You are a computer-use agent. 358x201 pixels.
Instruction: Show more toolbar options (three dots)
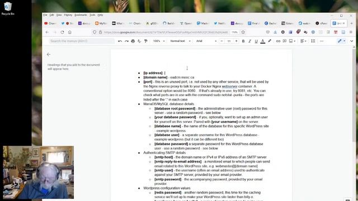322,41
